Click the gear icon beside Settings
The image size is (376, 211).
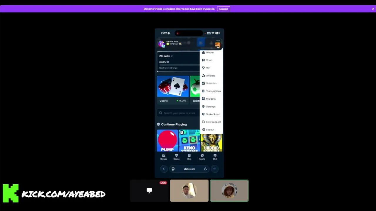tap(203, 106)
